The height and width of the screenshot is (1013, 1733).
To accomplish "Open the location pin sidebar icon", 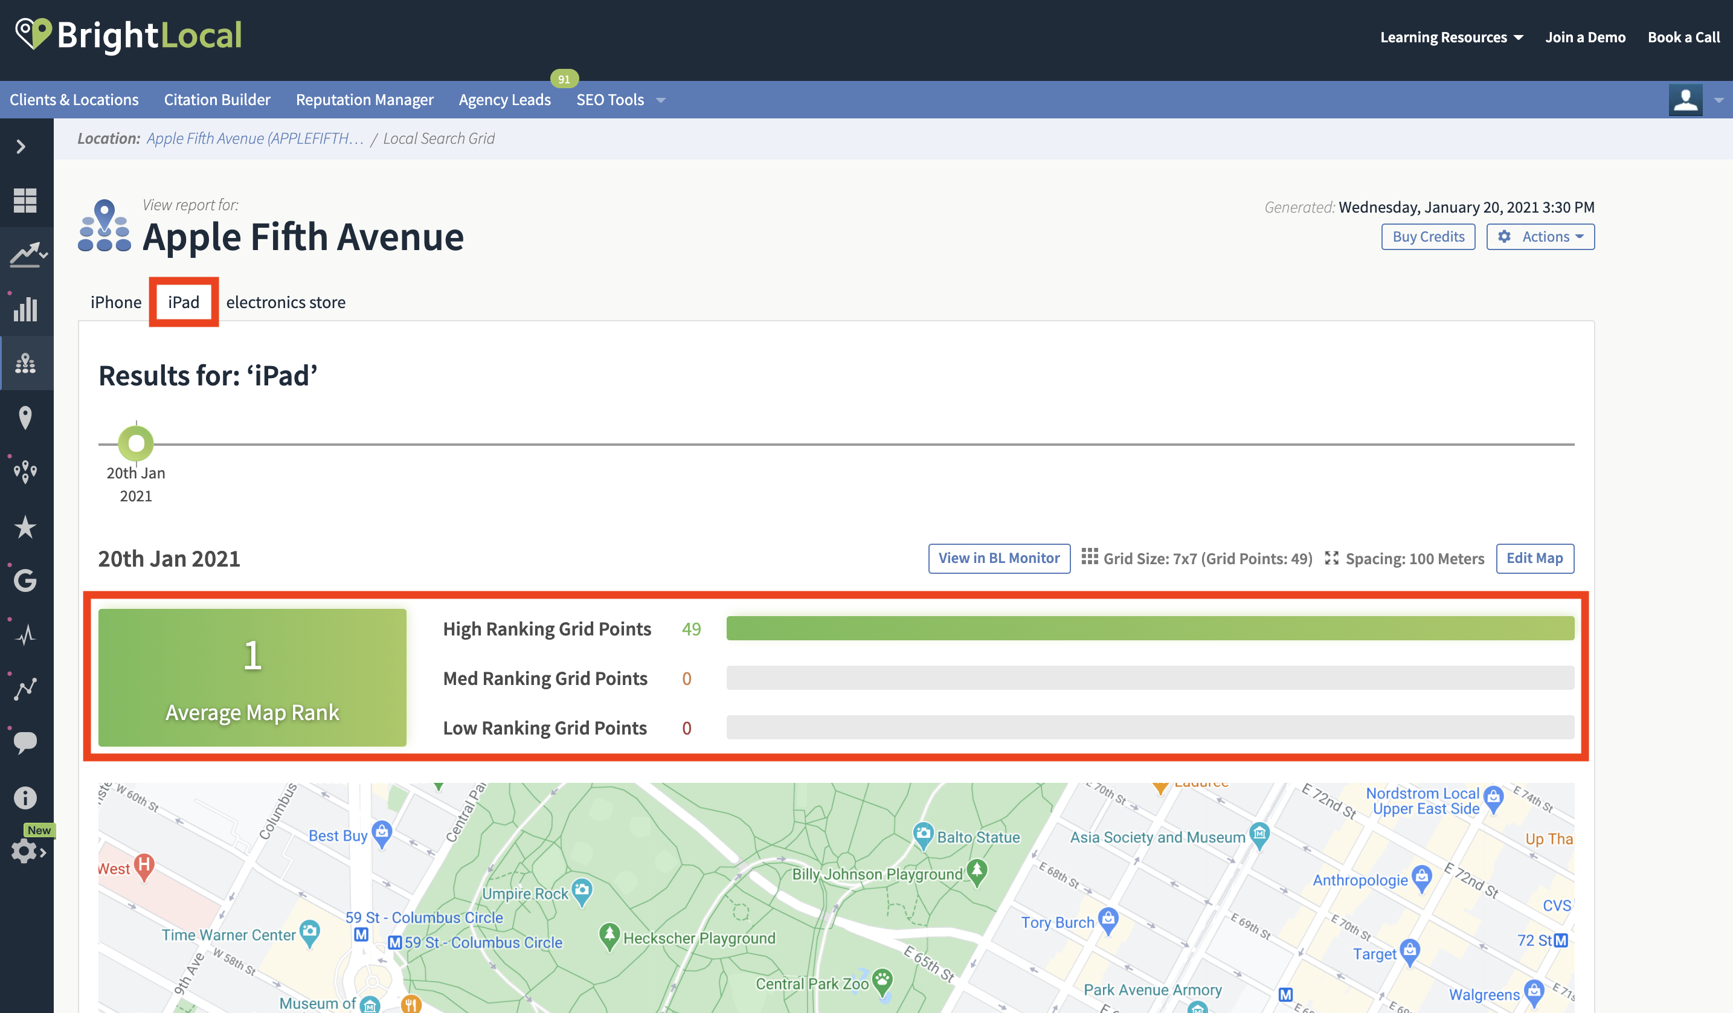I will coord(25,417).
